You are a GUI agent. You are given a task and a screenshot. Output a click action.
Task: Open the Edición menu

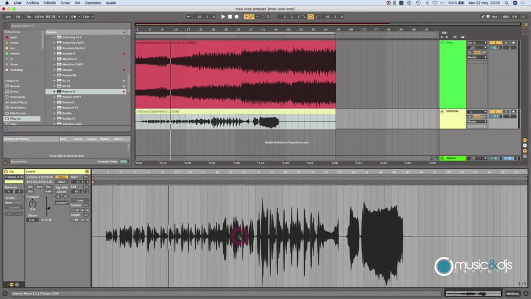[49, 3]
